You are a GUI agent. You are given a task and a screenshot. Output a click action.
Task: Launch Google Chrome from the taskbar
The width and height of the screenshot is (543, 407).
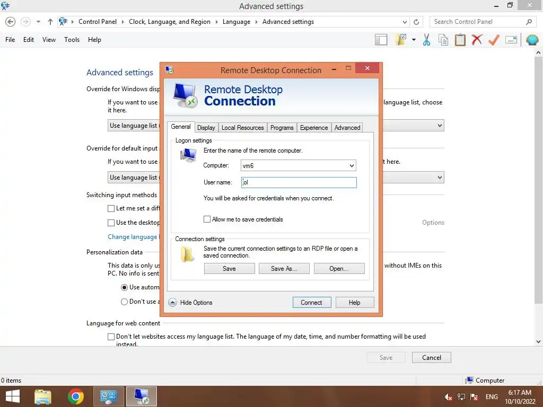(x=76, y=396)
